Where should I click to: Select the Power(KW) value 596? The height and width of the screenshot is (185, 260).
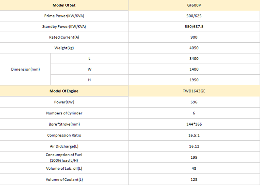(x=194, y=102)
